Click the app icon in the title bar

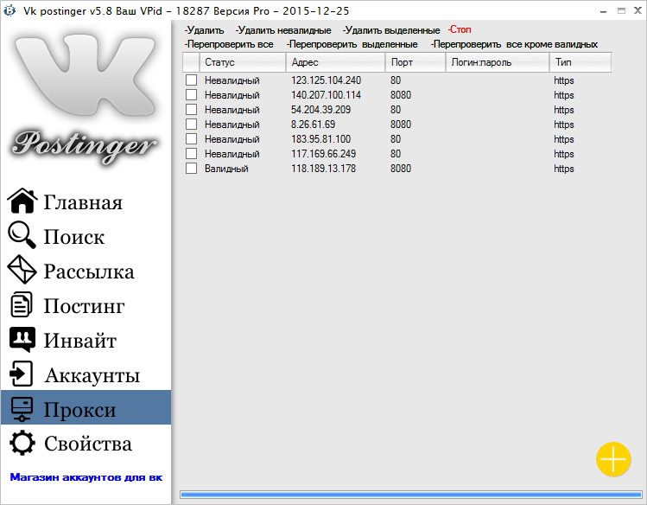pos(10,10)
